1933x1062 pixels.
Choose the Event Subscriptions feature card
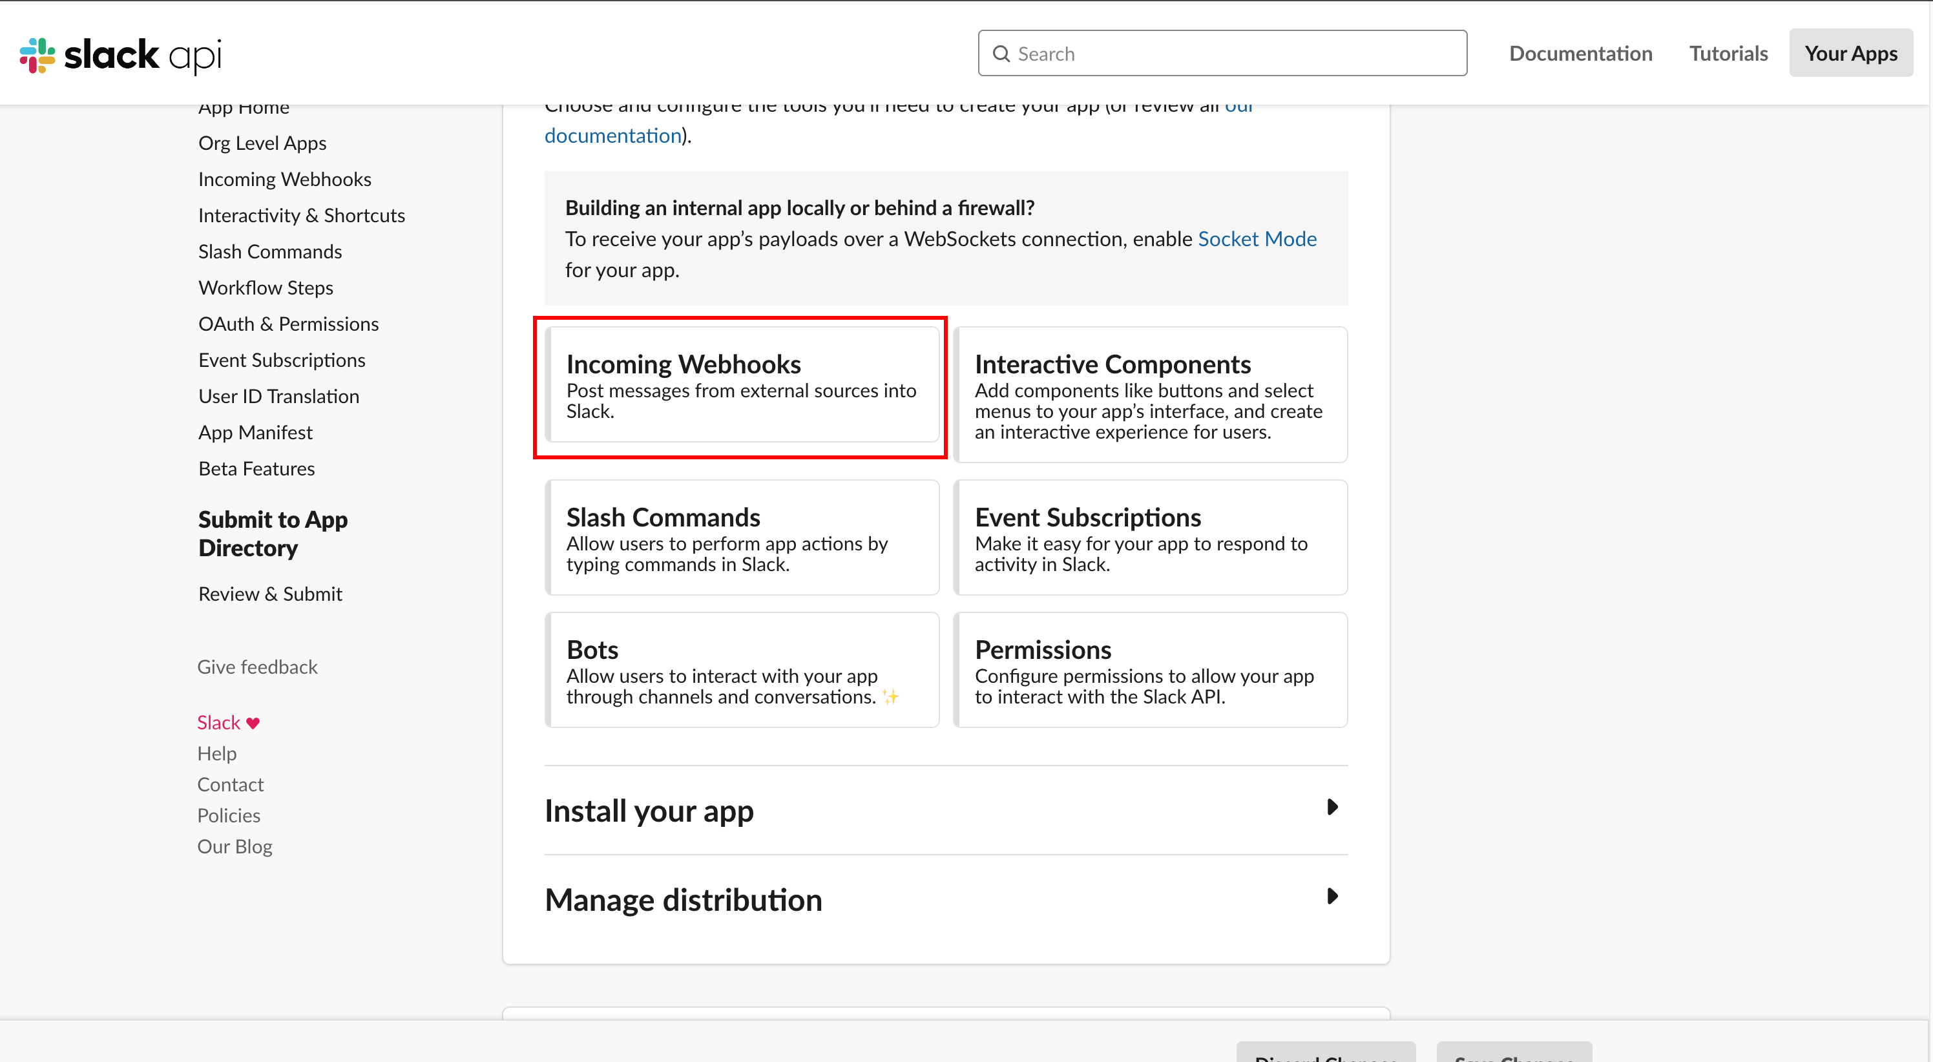coord(1151,537)
